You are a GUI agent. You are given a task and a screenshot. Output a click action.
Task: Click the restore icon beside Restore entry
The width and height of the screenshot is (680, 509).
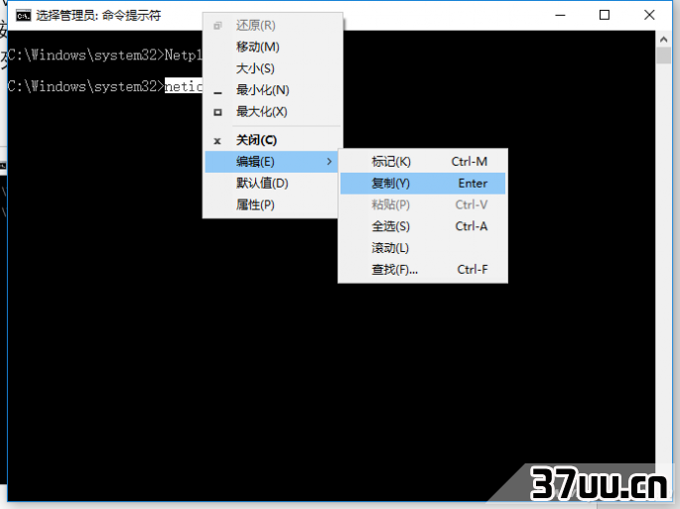(217, 26)
